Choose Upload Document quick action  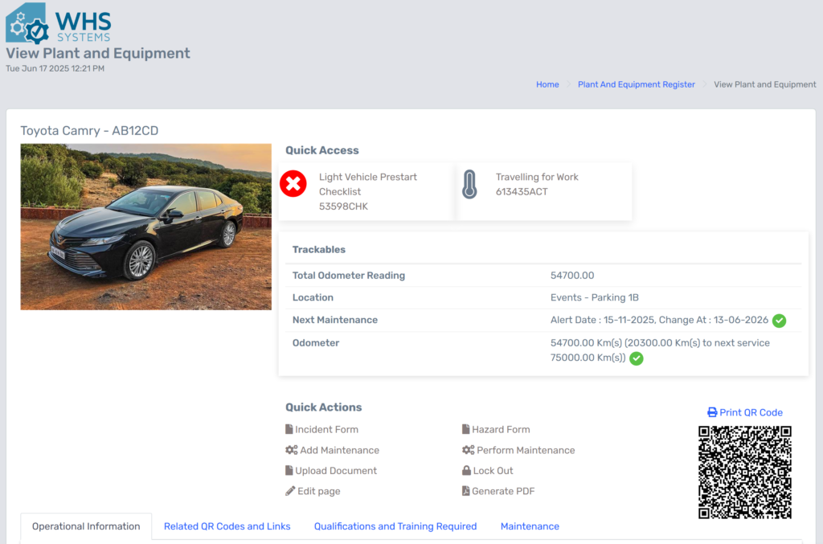336,471
